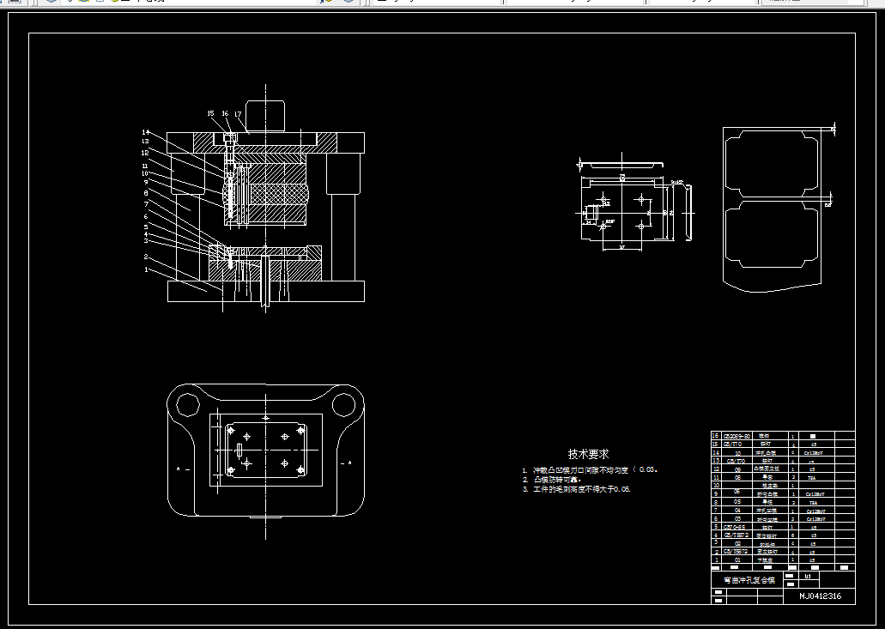Click callout number 1 in the section view
Viewport: 885px width, 629px height.
coord(146,269)
